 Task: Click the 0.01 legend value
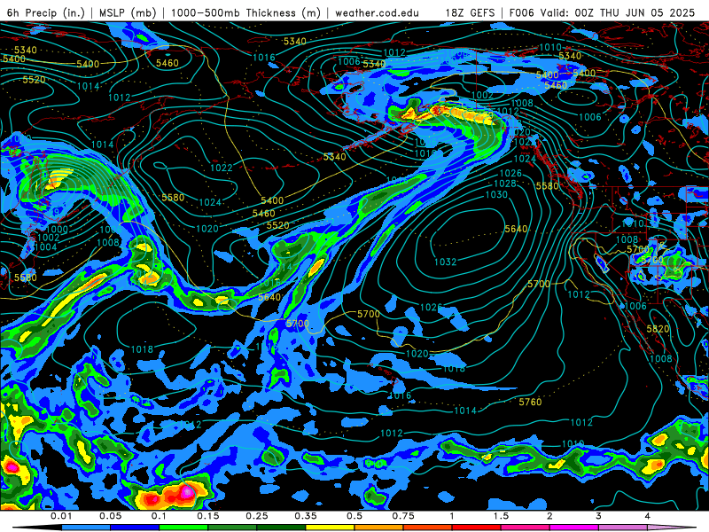[x=61, y=516]
